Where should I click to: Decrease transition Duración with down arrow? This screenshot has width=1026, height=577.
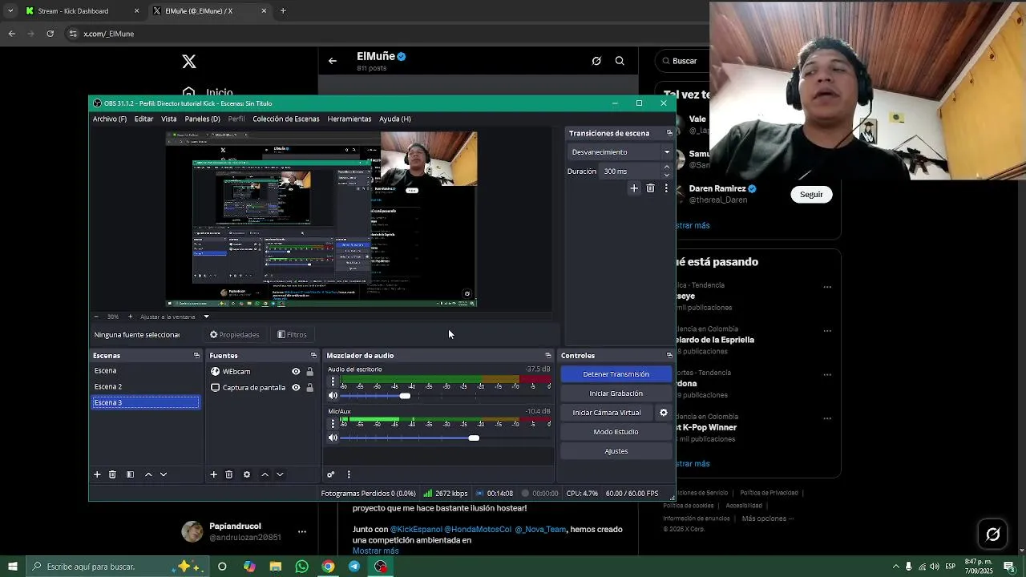666,175
